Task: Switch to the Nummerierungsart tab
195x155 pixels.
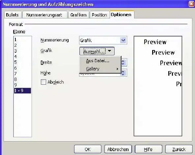Action: tap(44, 15)
